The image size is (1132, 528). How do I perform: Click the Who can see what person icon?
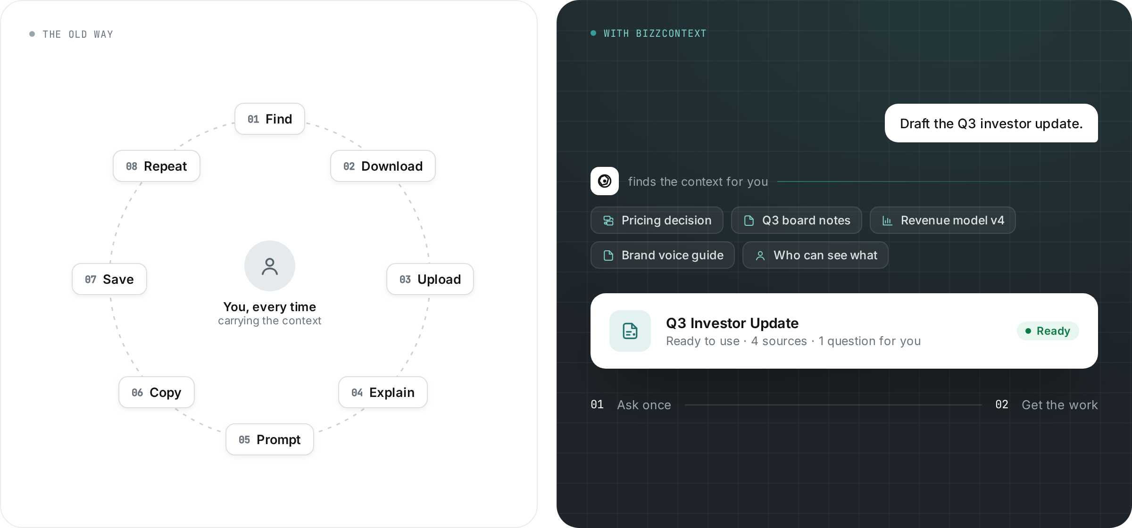click(x=760, y=256)
